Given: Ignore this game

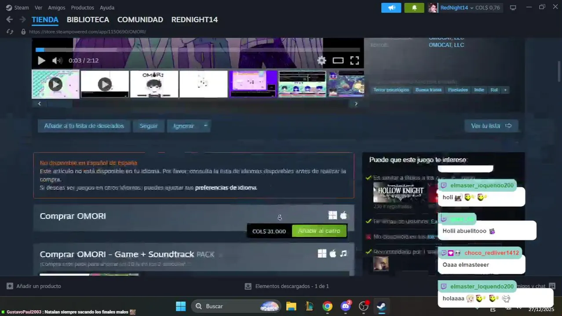Looking at the screenshot, I should click(183, 126).
